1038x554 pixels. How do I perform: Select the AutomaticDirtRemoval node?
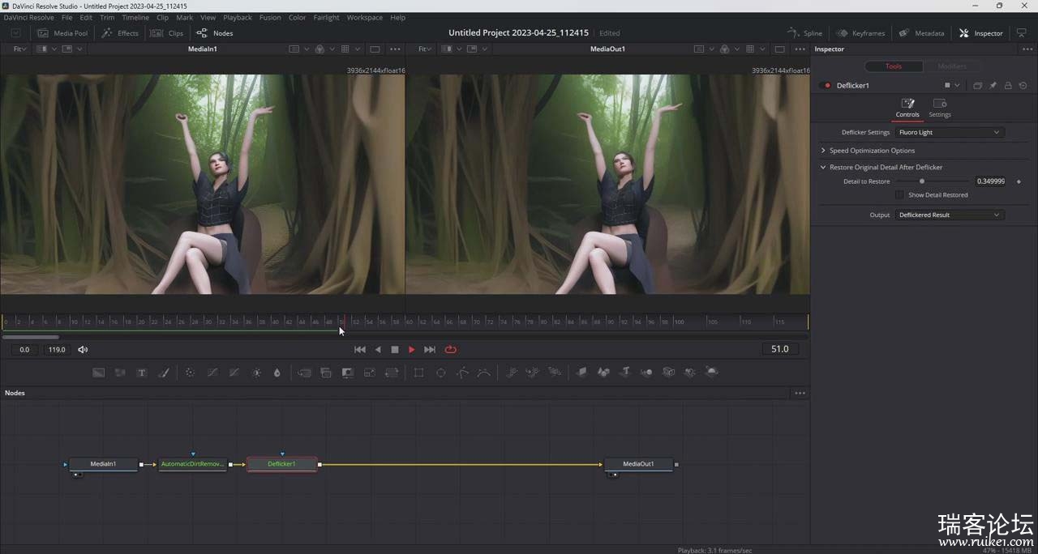tap(192, 464)
